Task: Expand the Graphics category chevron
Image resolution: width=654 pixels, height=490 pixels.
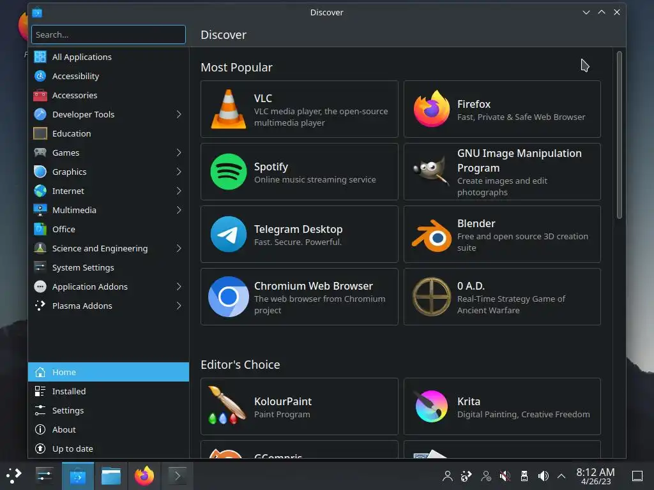Action: (179, 172)
